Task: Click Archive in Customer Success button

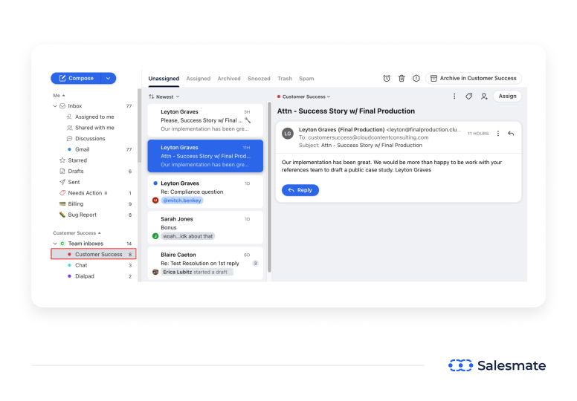Action: click(x=474, y=78)
